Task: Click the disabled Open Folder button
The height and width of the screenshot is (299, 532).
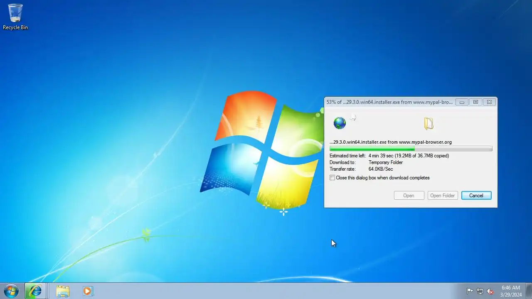Action: point(443,196)
